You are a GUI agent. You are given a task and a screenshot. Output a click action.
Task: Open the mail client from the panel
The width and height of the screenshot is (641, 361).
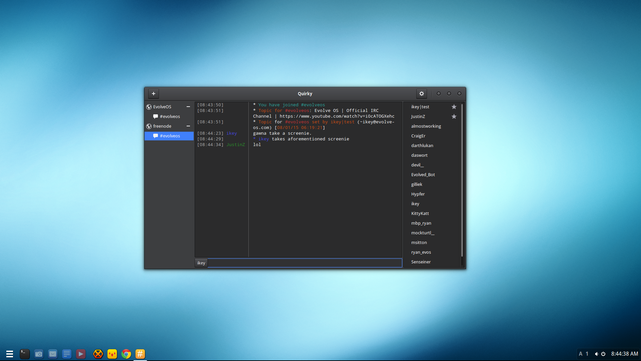(x=53, y=354)
